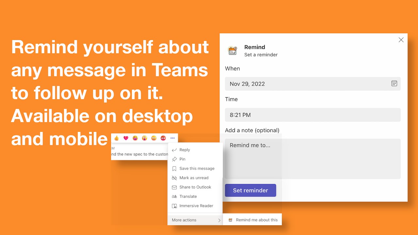
Task: Select Save this message
Action: tap(195, 168)
